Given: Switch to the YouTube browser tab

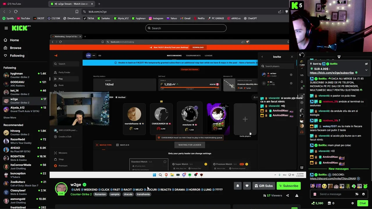Looking at the screenshot, I should [x=23, y=4].
